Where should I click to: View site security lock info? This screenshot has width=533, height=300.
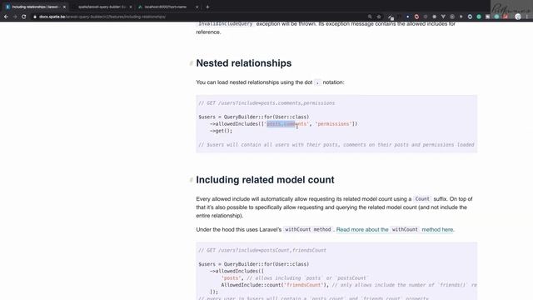click(35, 17)
